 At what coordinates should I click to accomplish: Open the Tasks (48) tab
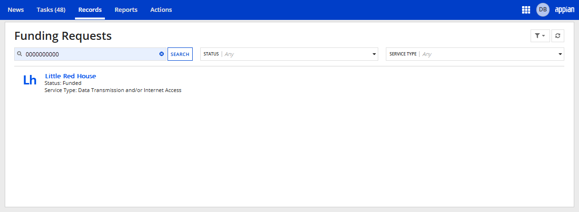51,9
